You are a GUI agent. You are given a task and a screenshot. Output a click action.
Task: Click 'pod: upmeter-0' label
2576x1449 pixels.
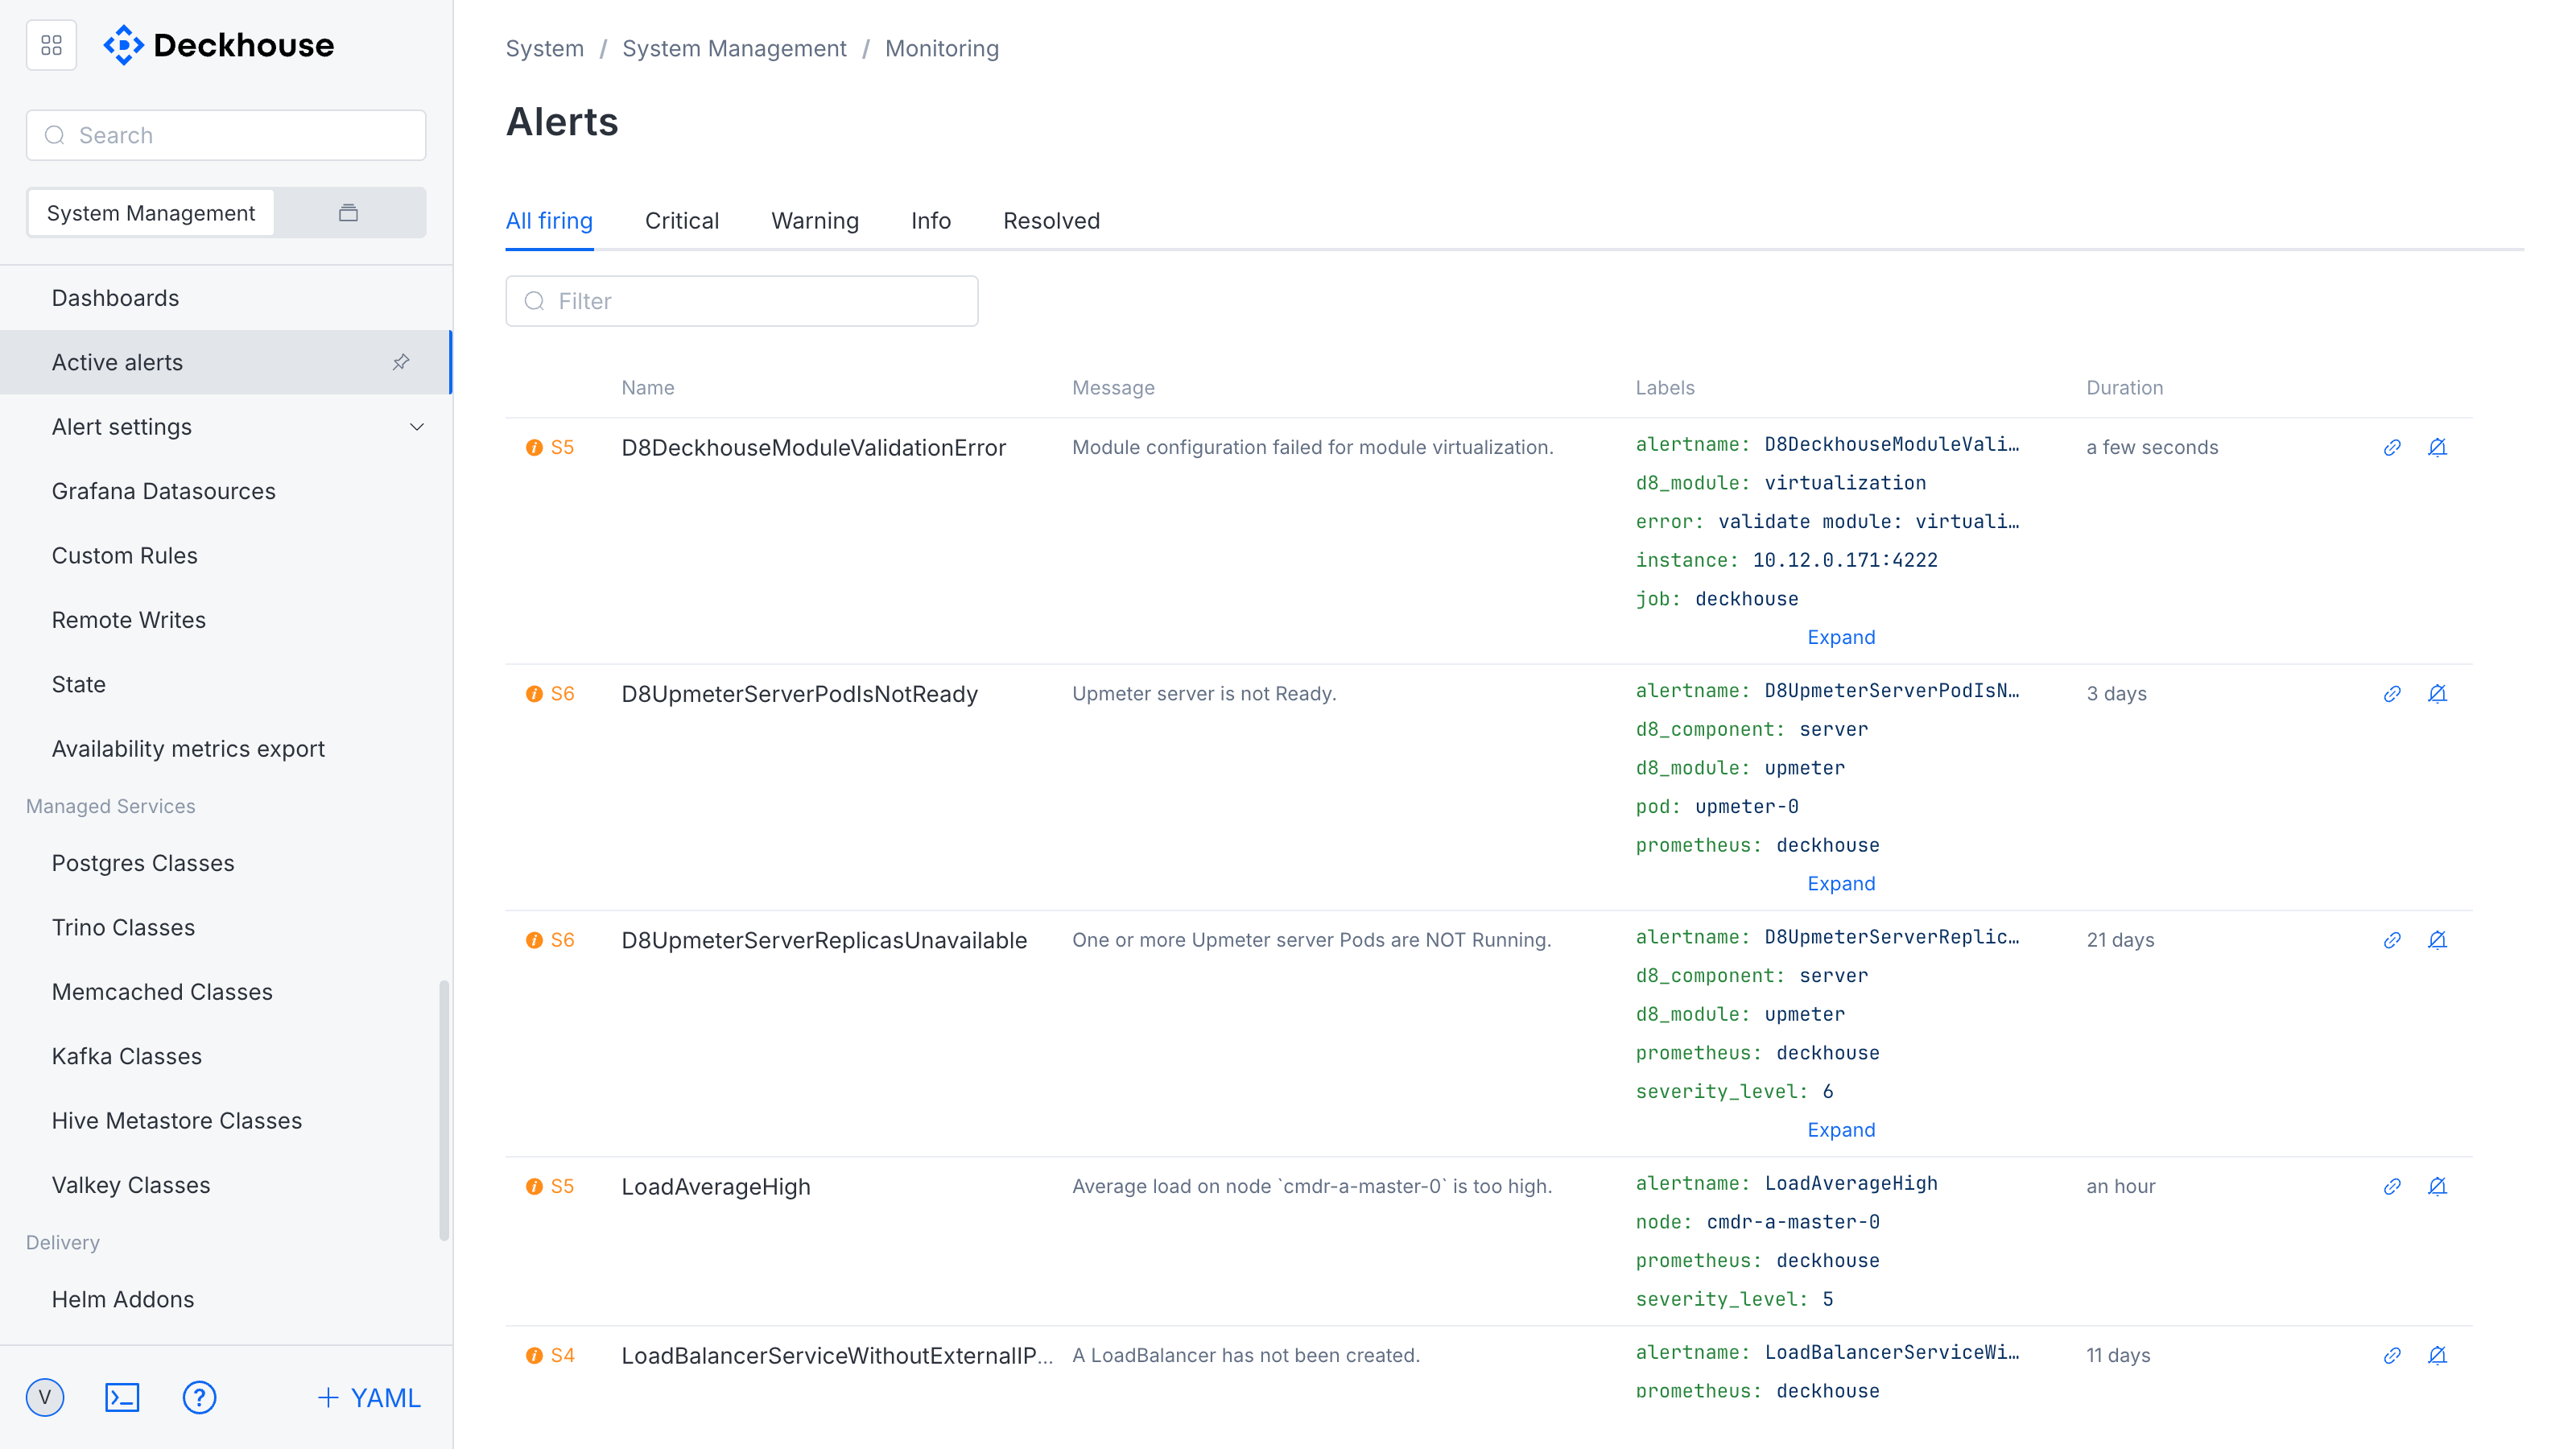[1717, 806]
